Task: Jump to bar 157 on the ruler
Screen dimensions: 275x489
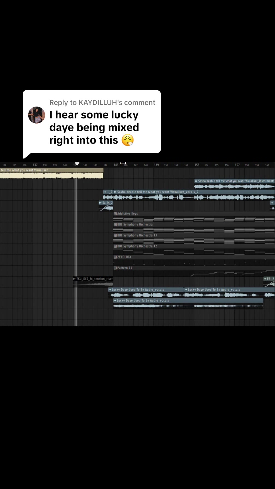Action: point(237,165)
